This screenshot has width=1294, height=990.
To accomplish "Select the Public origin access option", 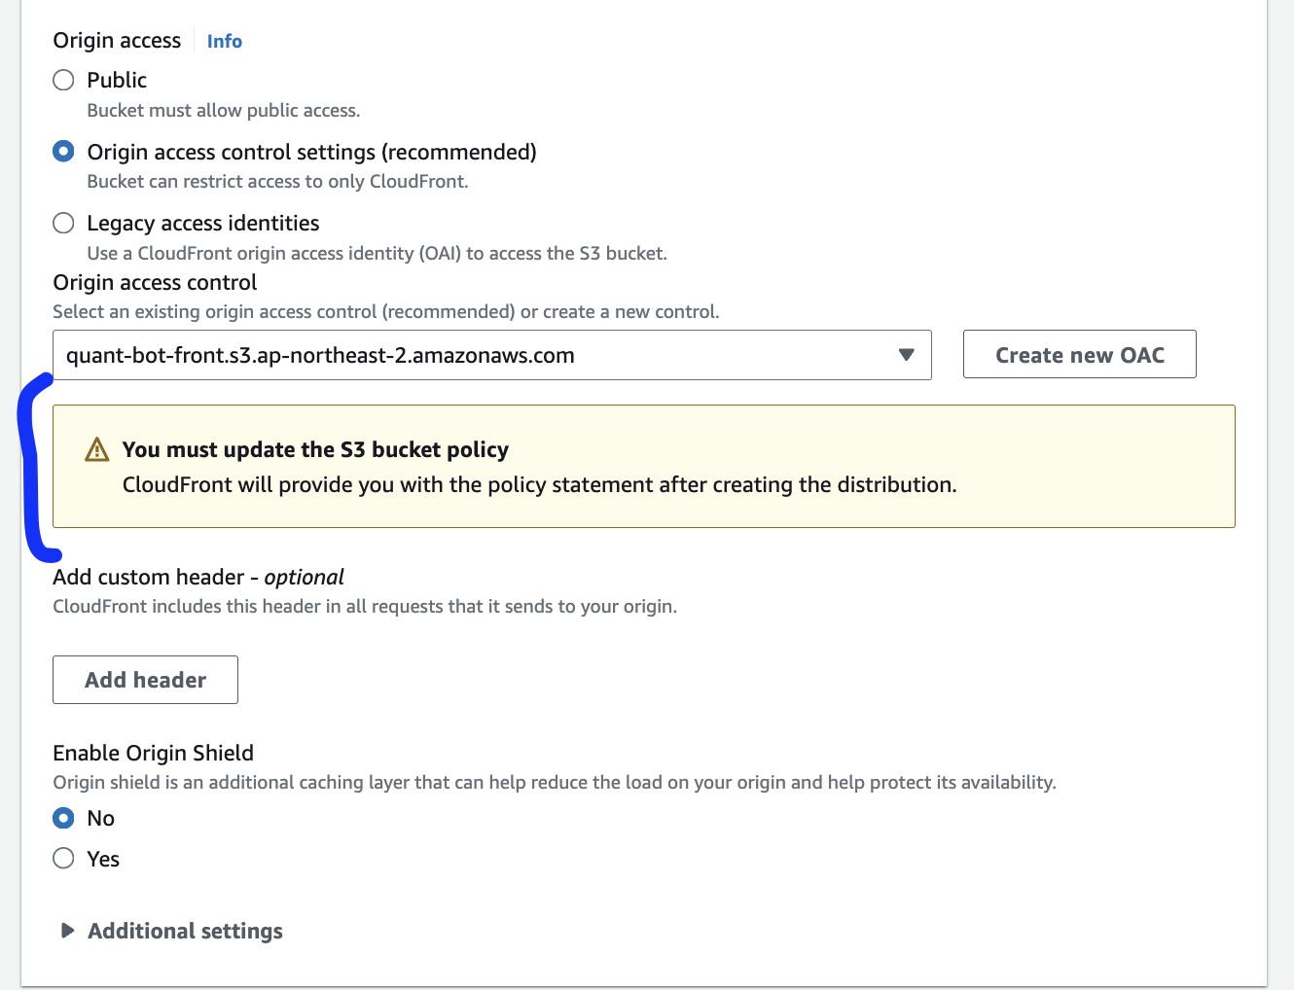I will point(63,80).
